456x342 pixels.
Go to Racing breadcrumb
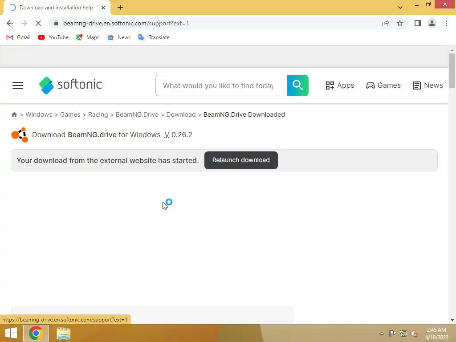point(98,114)
